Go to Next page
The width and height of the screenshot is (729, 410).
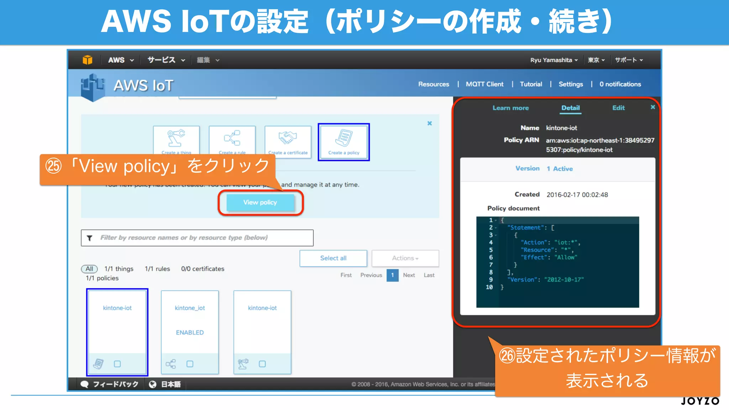[409, 275]
